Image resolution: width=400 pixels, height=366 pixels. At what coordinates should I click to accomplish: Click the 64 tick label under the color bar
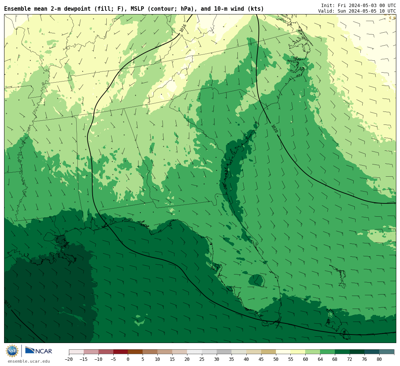[x=320, y=359]
